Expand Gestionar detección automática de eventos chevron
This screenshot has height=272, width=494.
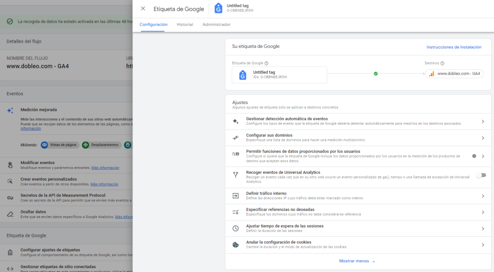click(x=482, y=121)
